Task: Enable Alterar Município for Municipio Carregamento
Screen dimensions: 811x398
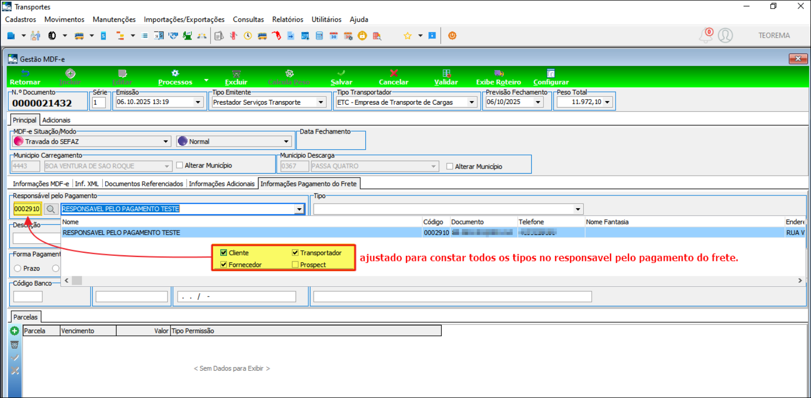Action: click(180, 165)
